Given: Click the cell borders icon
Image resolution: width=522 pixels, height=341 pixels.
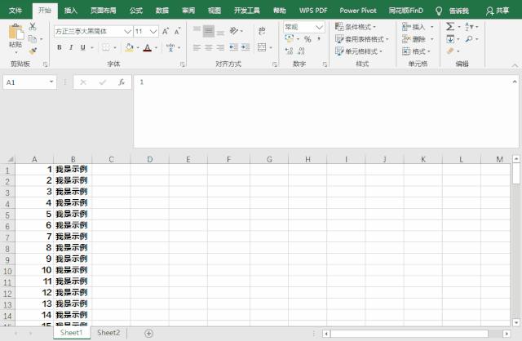Looking at the screenshot, I should [106, 47].
